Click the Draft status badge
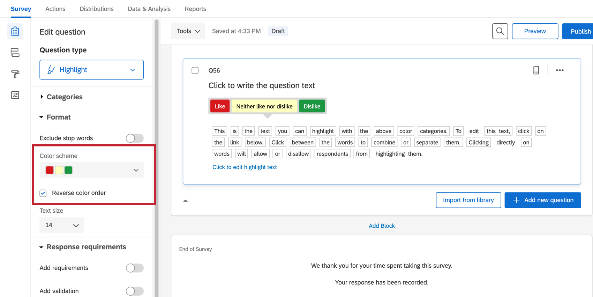The height and width of the screenshot is (297, 593). point(278,31)
